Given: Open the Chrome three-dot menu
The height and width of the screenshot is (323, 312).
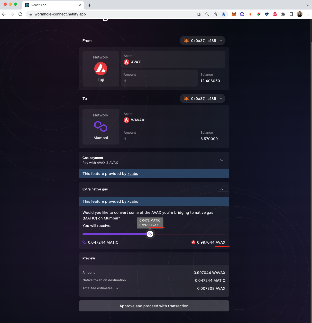Looking at the screenshot, I should [308, 14].
